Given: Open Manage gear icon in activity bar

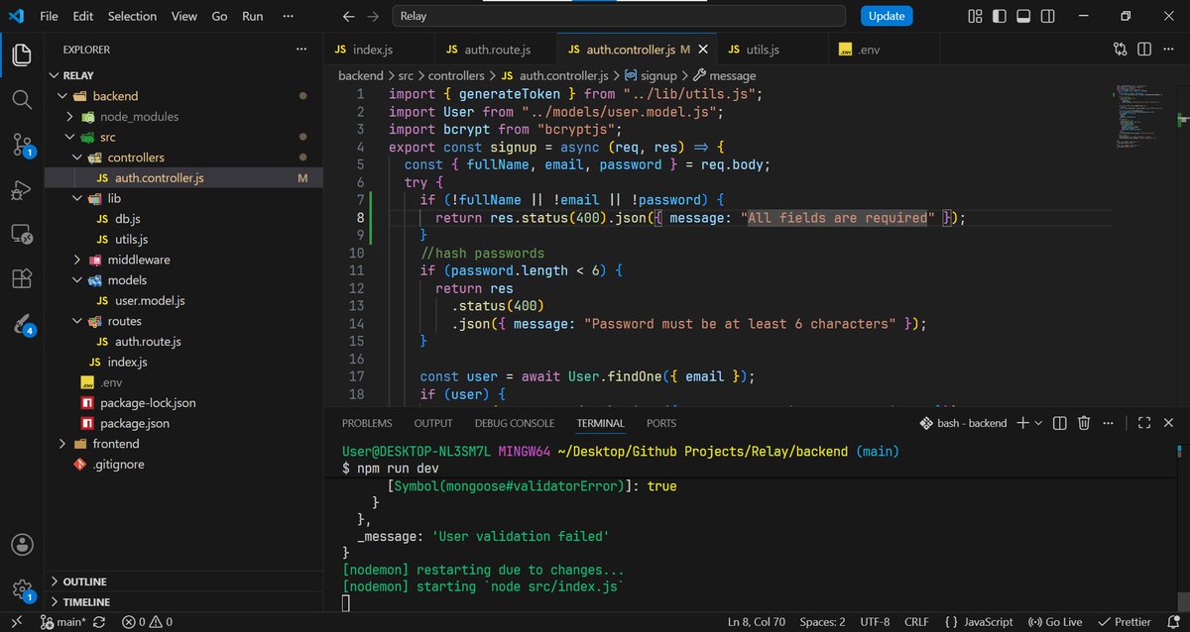Looking at the screenshot, I should pyautogui.click(x=22, y=589).
